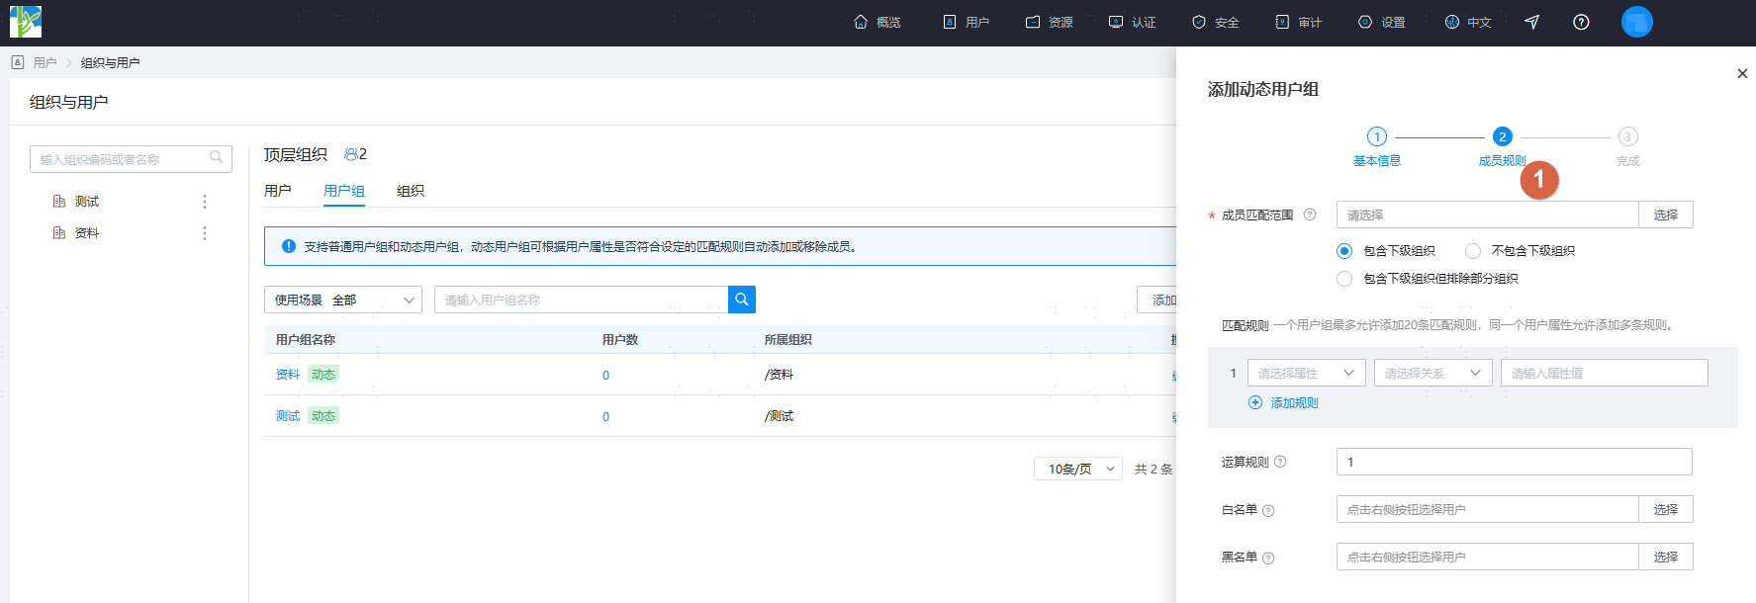The height and width of the screenshot is (603, 1756).
Task: Click the help icon next to 白名单
Action: [x=1268, y=510]
